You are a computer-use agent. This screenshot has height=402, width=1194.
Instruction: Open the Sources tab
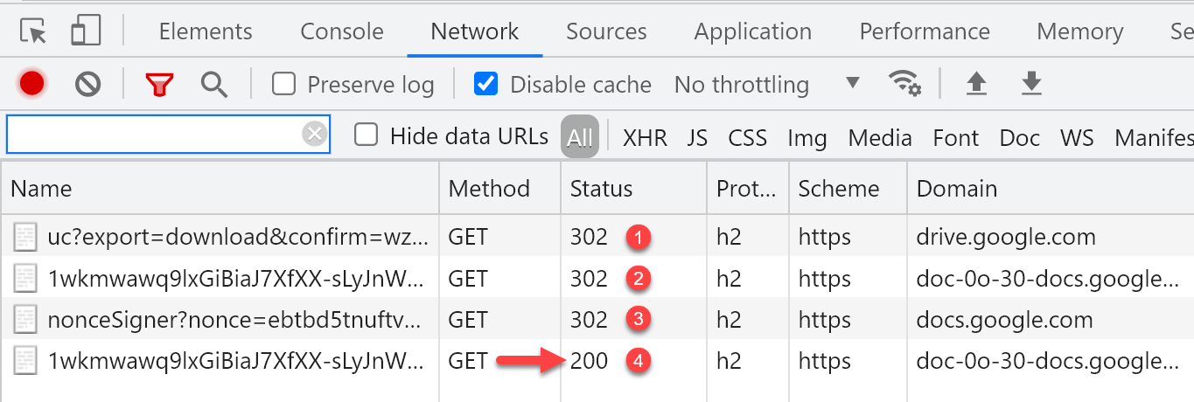click(606, 31)
